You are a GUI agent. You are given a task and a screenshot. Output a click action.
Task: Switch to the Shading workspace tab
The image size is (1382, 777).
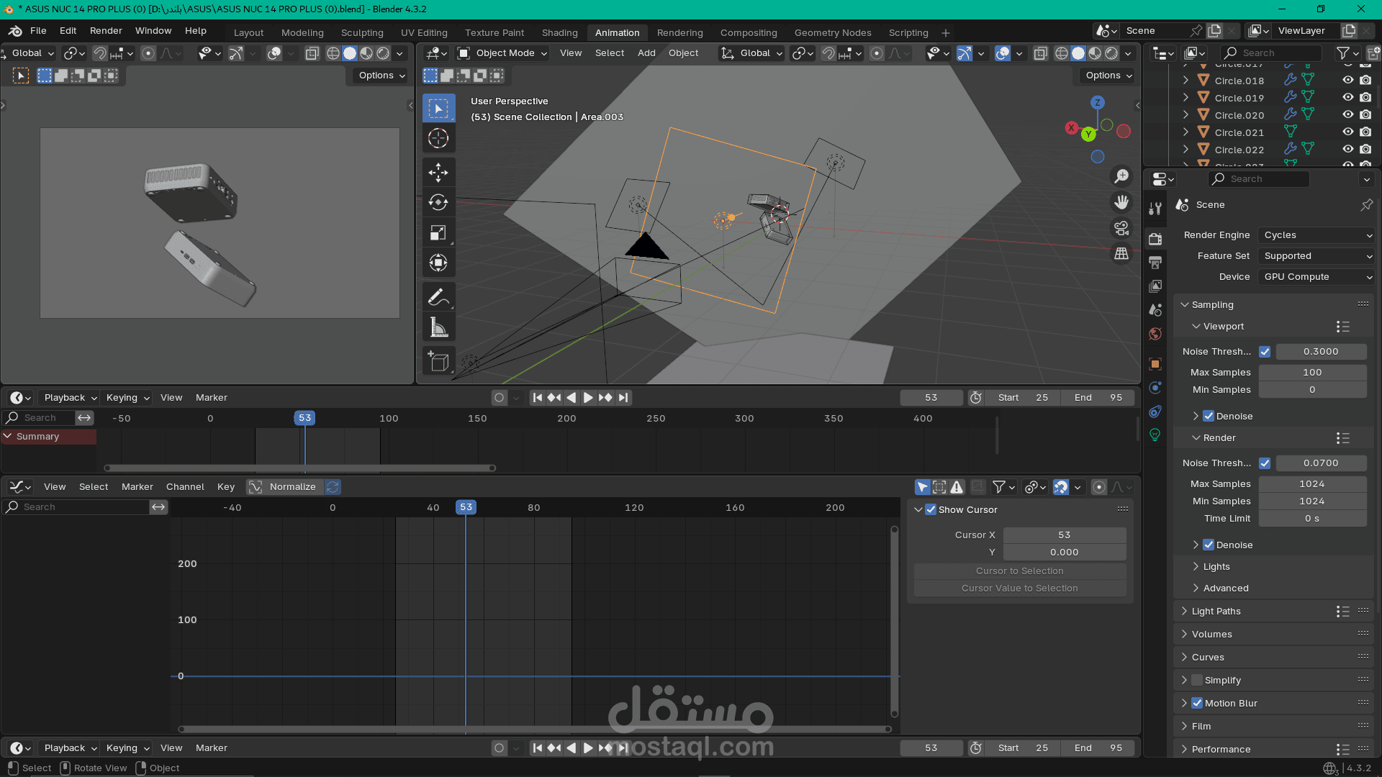559,32
